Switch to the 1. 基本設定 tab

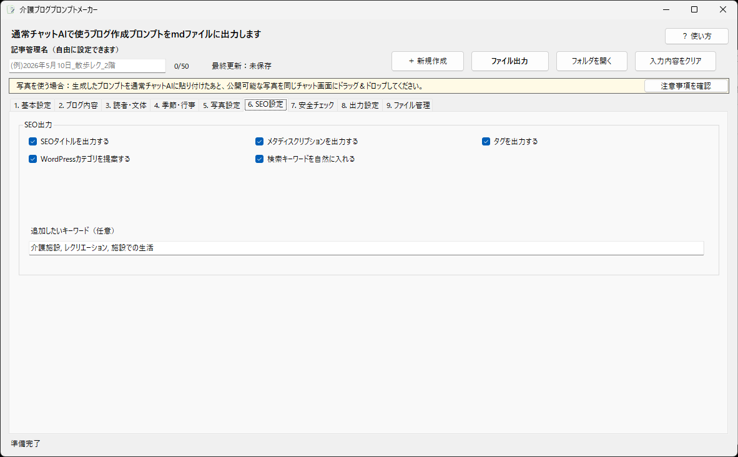click(32, 106)
